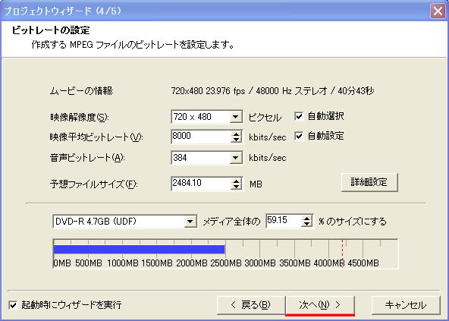Click the blue file size usage bar
Image resolution: width=449 pixels, height=321 pixels.
pyautogui.click(x=139, y=250)
